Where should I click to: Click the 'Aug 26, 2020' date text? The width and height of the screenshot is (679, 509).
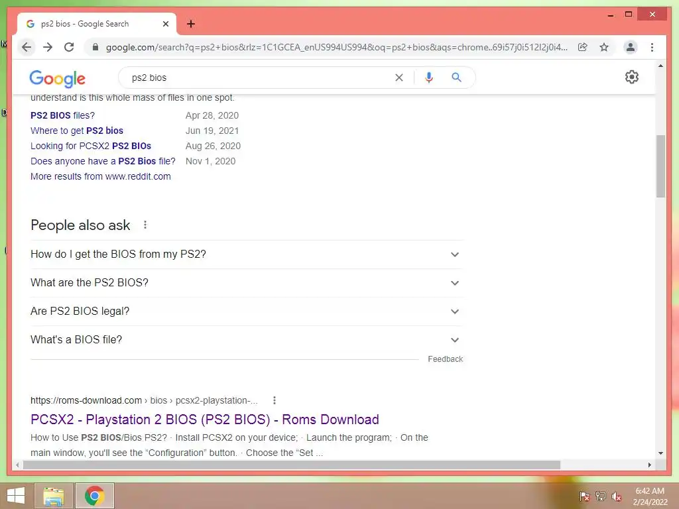point(213,146)
